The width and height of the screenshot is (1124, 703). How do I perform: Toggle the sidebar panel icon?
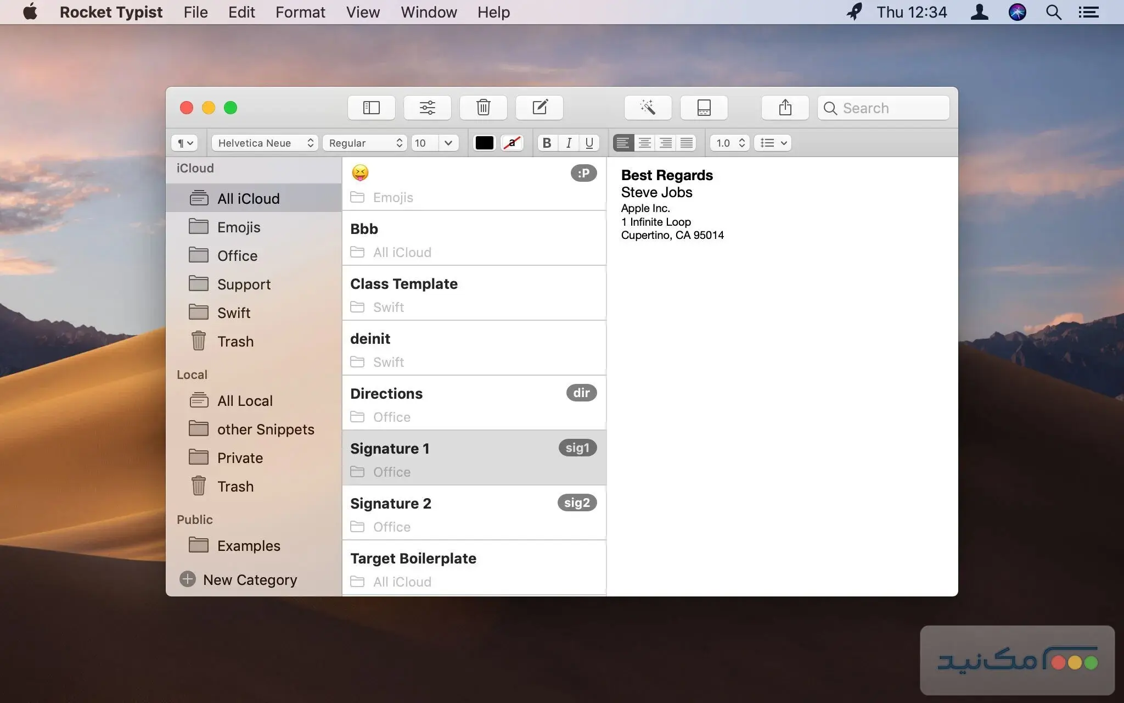372,108
